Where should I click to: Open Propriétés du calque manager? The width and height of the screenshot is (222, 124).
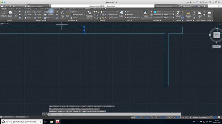pyautogui.click(x=89, y=14)
